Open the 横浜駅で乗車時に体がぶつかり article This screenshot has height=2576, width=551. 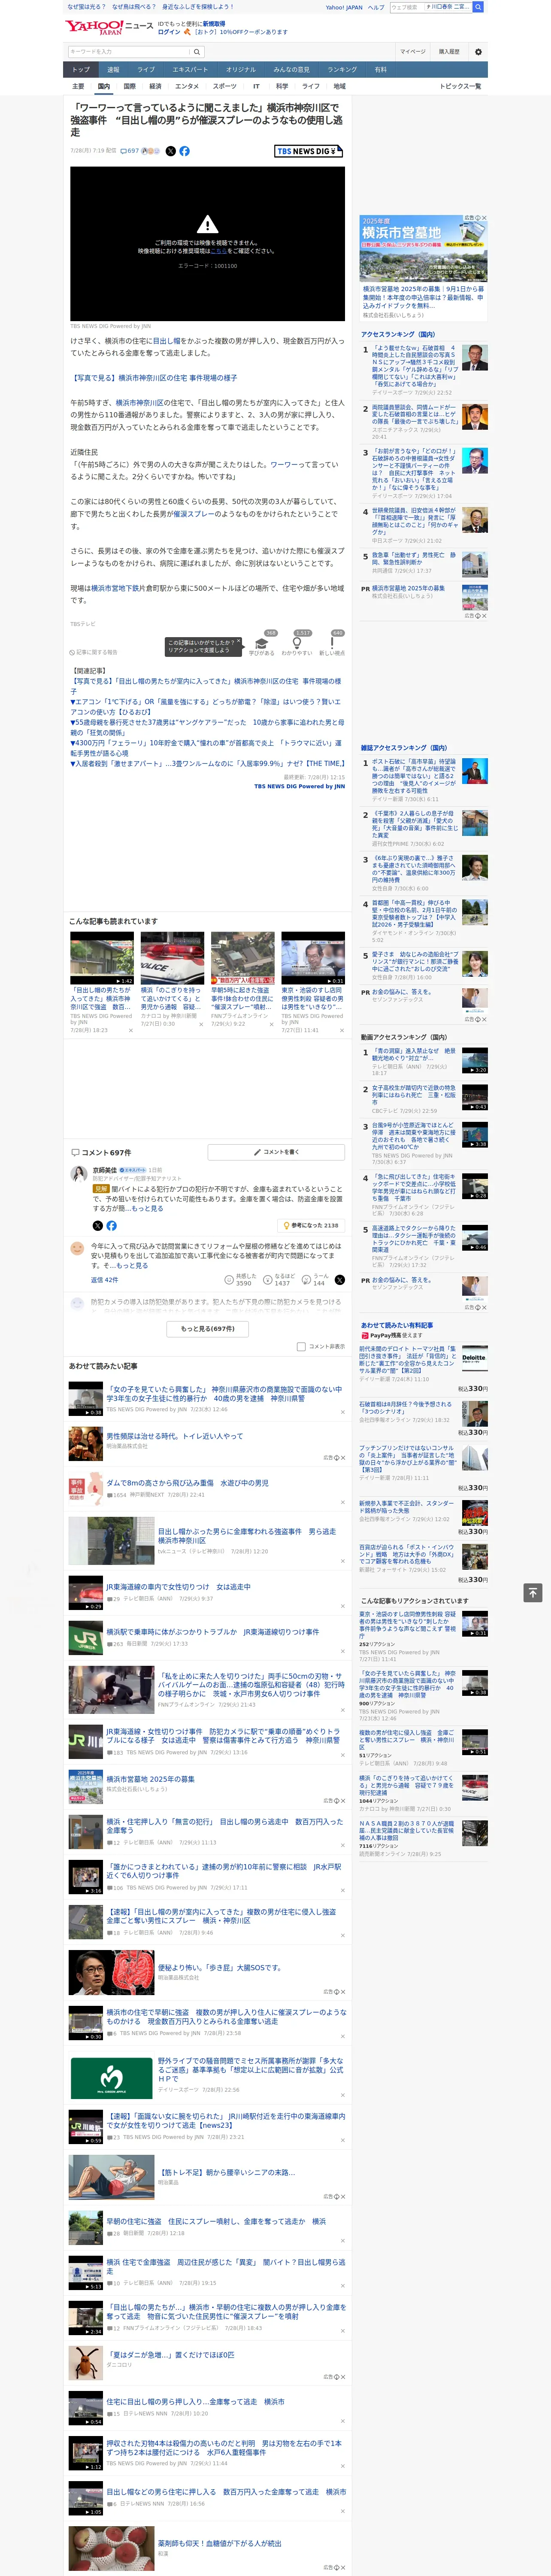coord(213,1632)
